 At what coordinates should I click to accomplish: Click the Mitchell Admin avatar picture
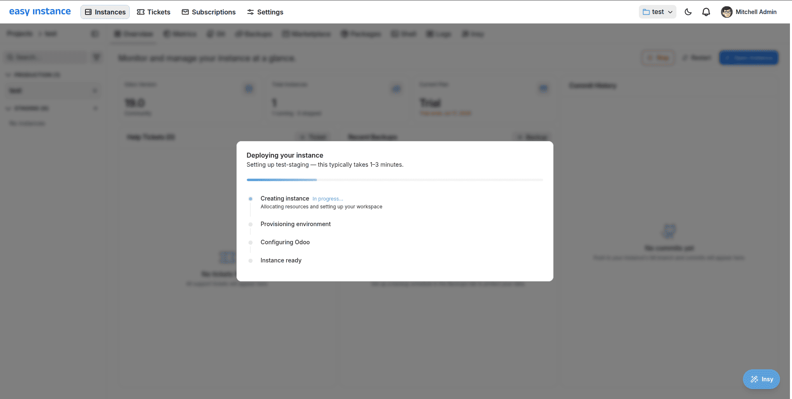click(x=726, y=12)
